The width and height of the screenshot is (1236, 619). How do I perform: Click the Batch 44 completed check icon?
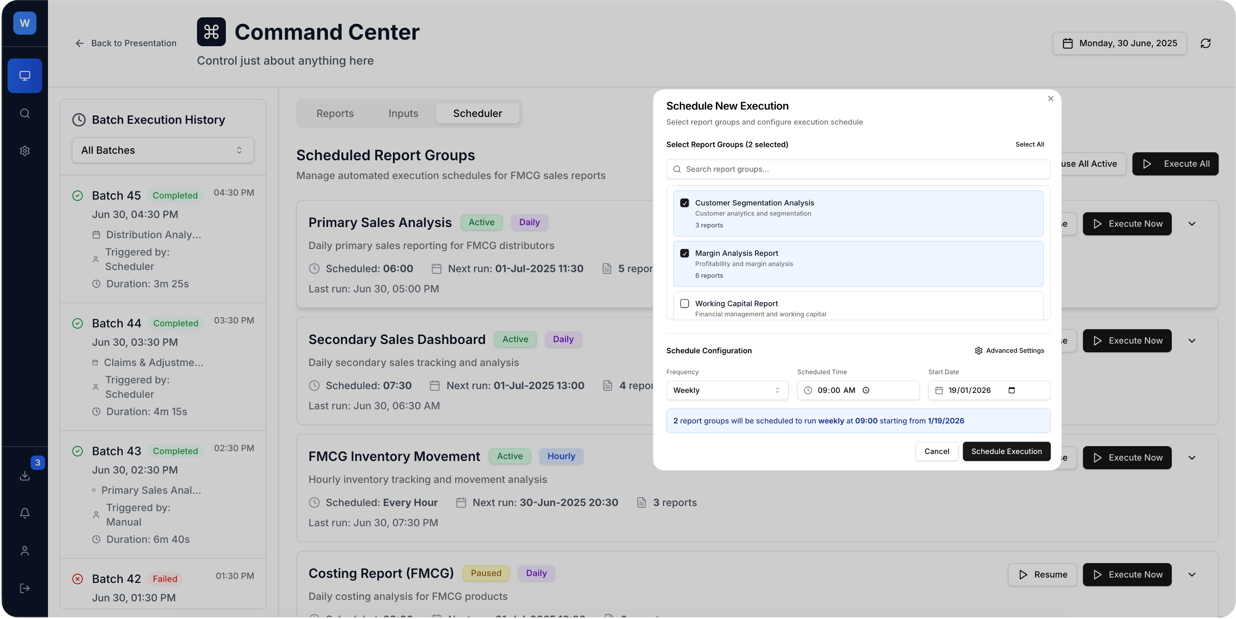pos(77,323)
